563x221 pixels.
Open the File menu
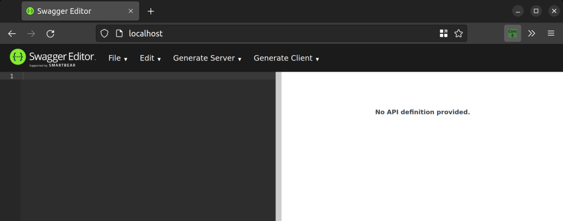point(118,58)
